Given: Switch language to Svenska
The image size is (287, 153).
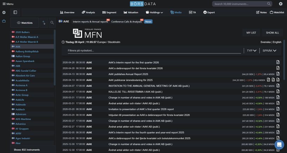Looking at the screenshot, I should point(265,42).
